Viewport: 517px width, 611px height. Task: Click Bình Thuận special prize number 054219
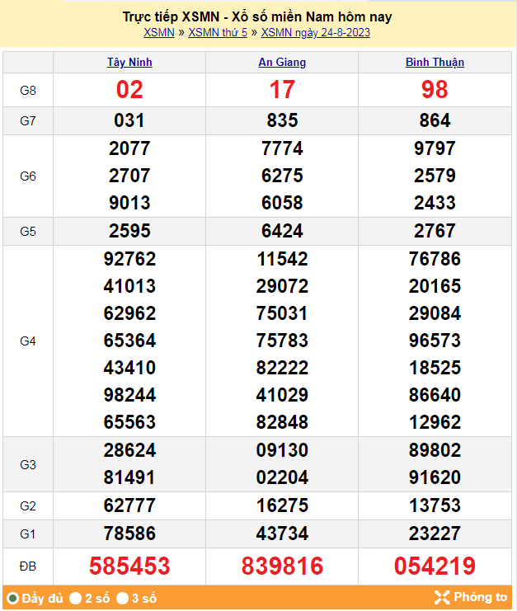click(435, 566)
